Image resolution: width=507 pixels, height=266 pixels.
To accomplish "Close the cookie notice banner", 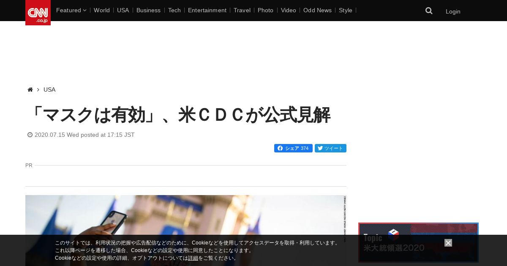I will [448, 243].
